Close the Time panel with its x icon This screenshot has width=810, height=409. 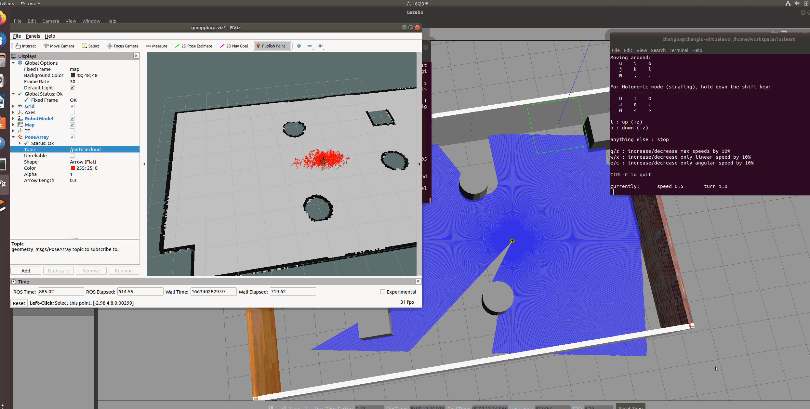pos(418,281)
